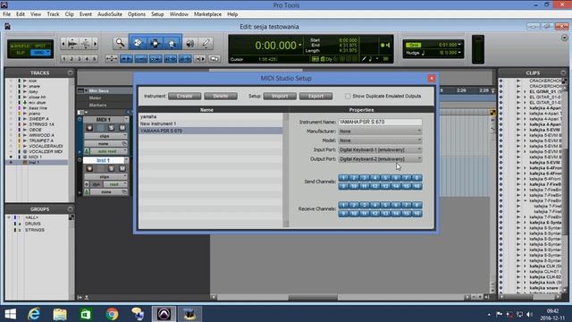
Task: Open the Setup menu
Action: 157,14
